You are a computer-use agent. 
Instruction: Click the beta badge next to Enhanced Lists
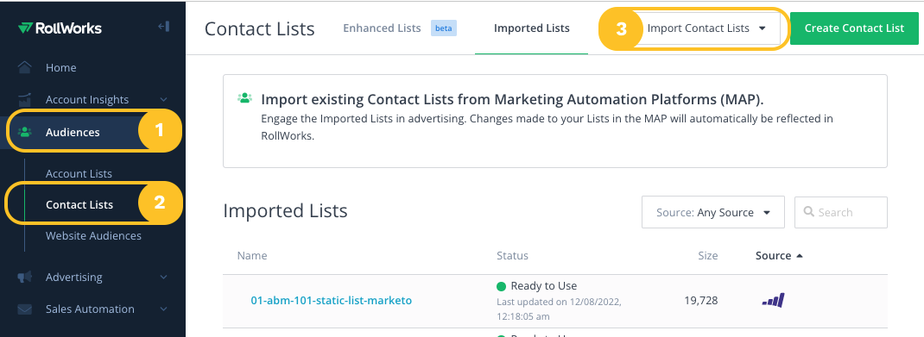coord(444,28)
